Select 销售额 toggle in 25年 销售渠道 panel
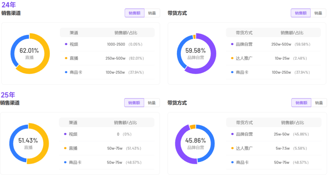Viewport: 328px width, 175px height. [x=134, y=102]
